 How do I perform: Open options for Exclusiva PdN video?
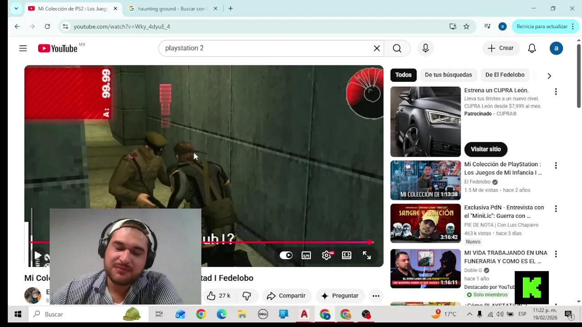(x=556, y=209)
